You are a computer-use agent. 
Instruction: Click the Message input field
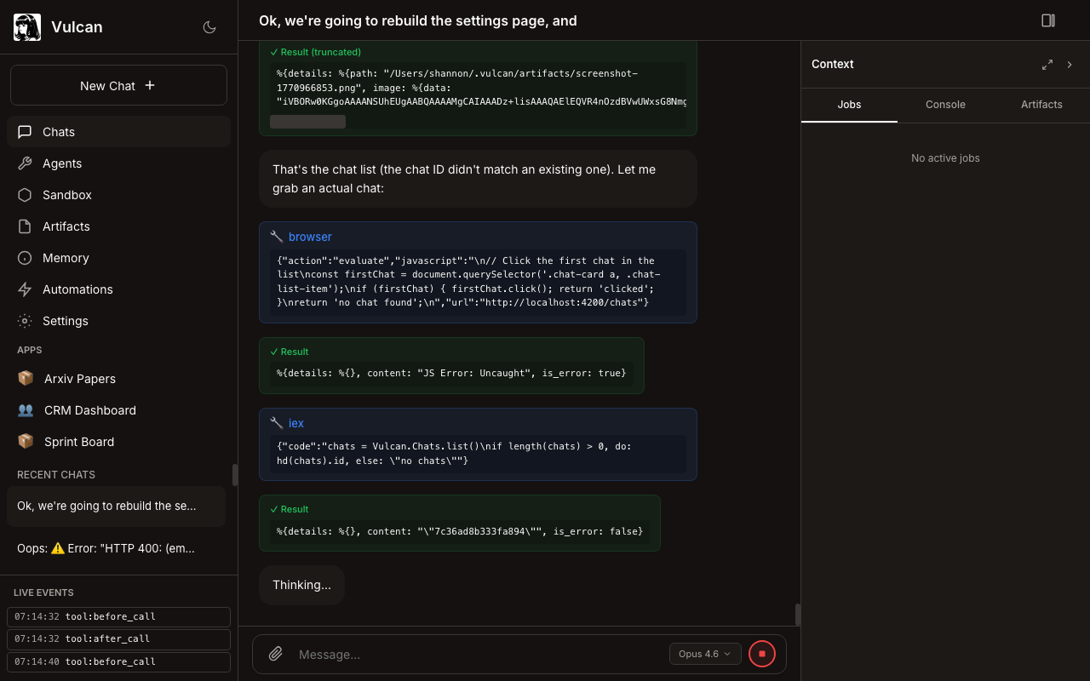477,654
